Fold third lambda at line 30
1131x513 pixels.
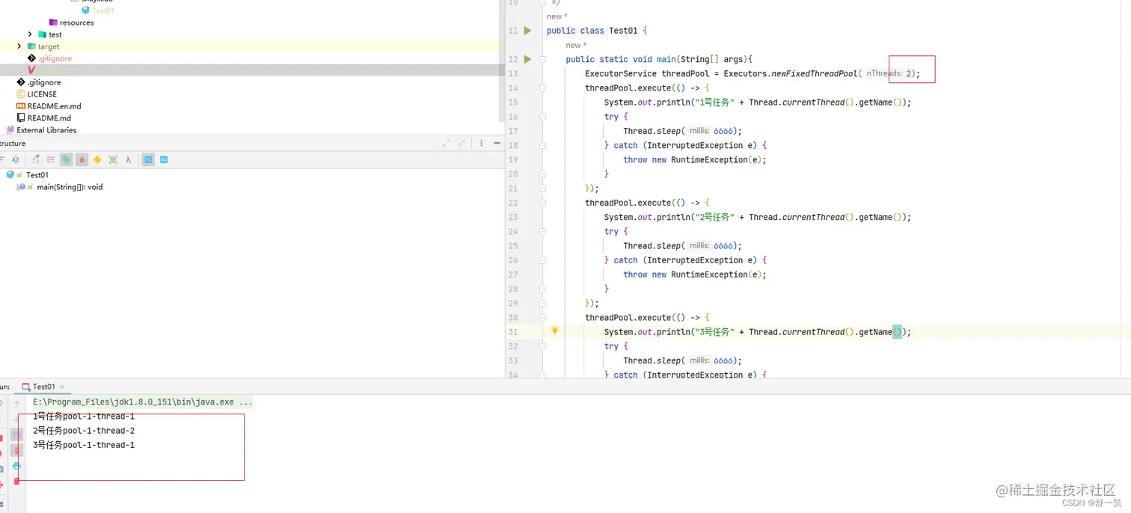(542, 318)
